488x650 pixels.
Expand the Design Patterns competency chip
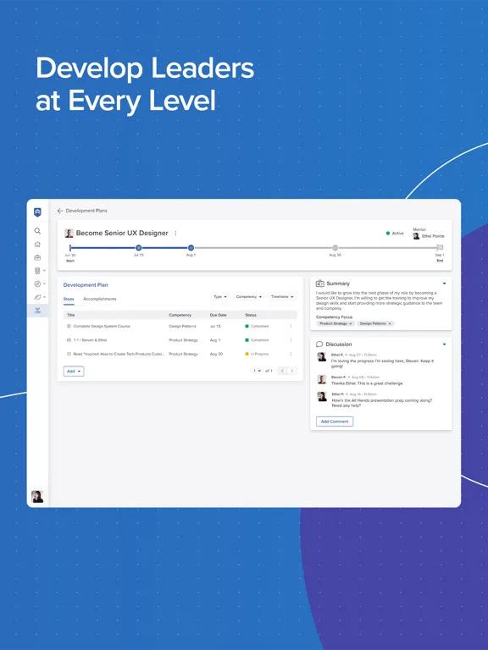pyautogui.click(x=375, y=323)
